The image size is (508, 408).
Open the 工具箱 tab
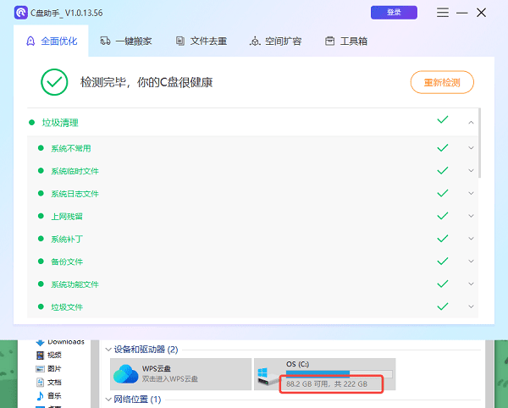346,41
